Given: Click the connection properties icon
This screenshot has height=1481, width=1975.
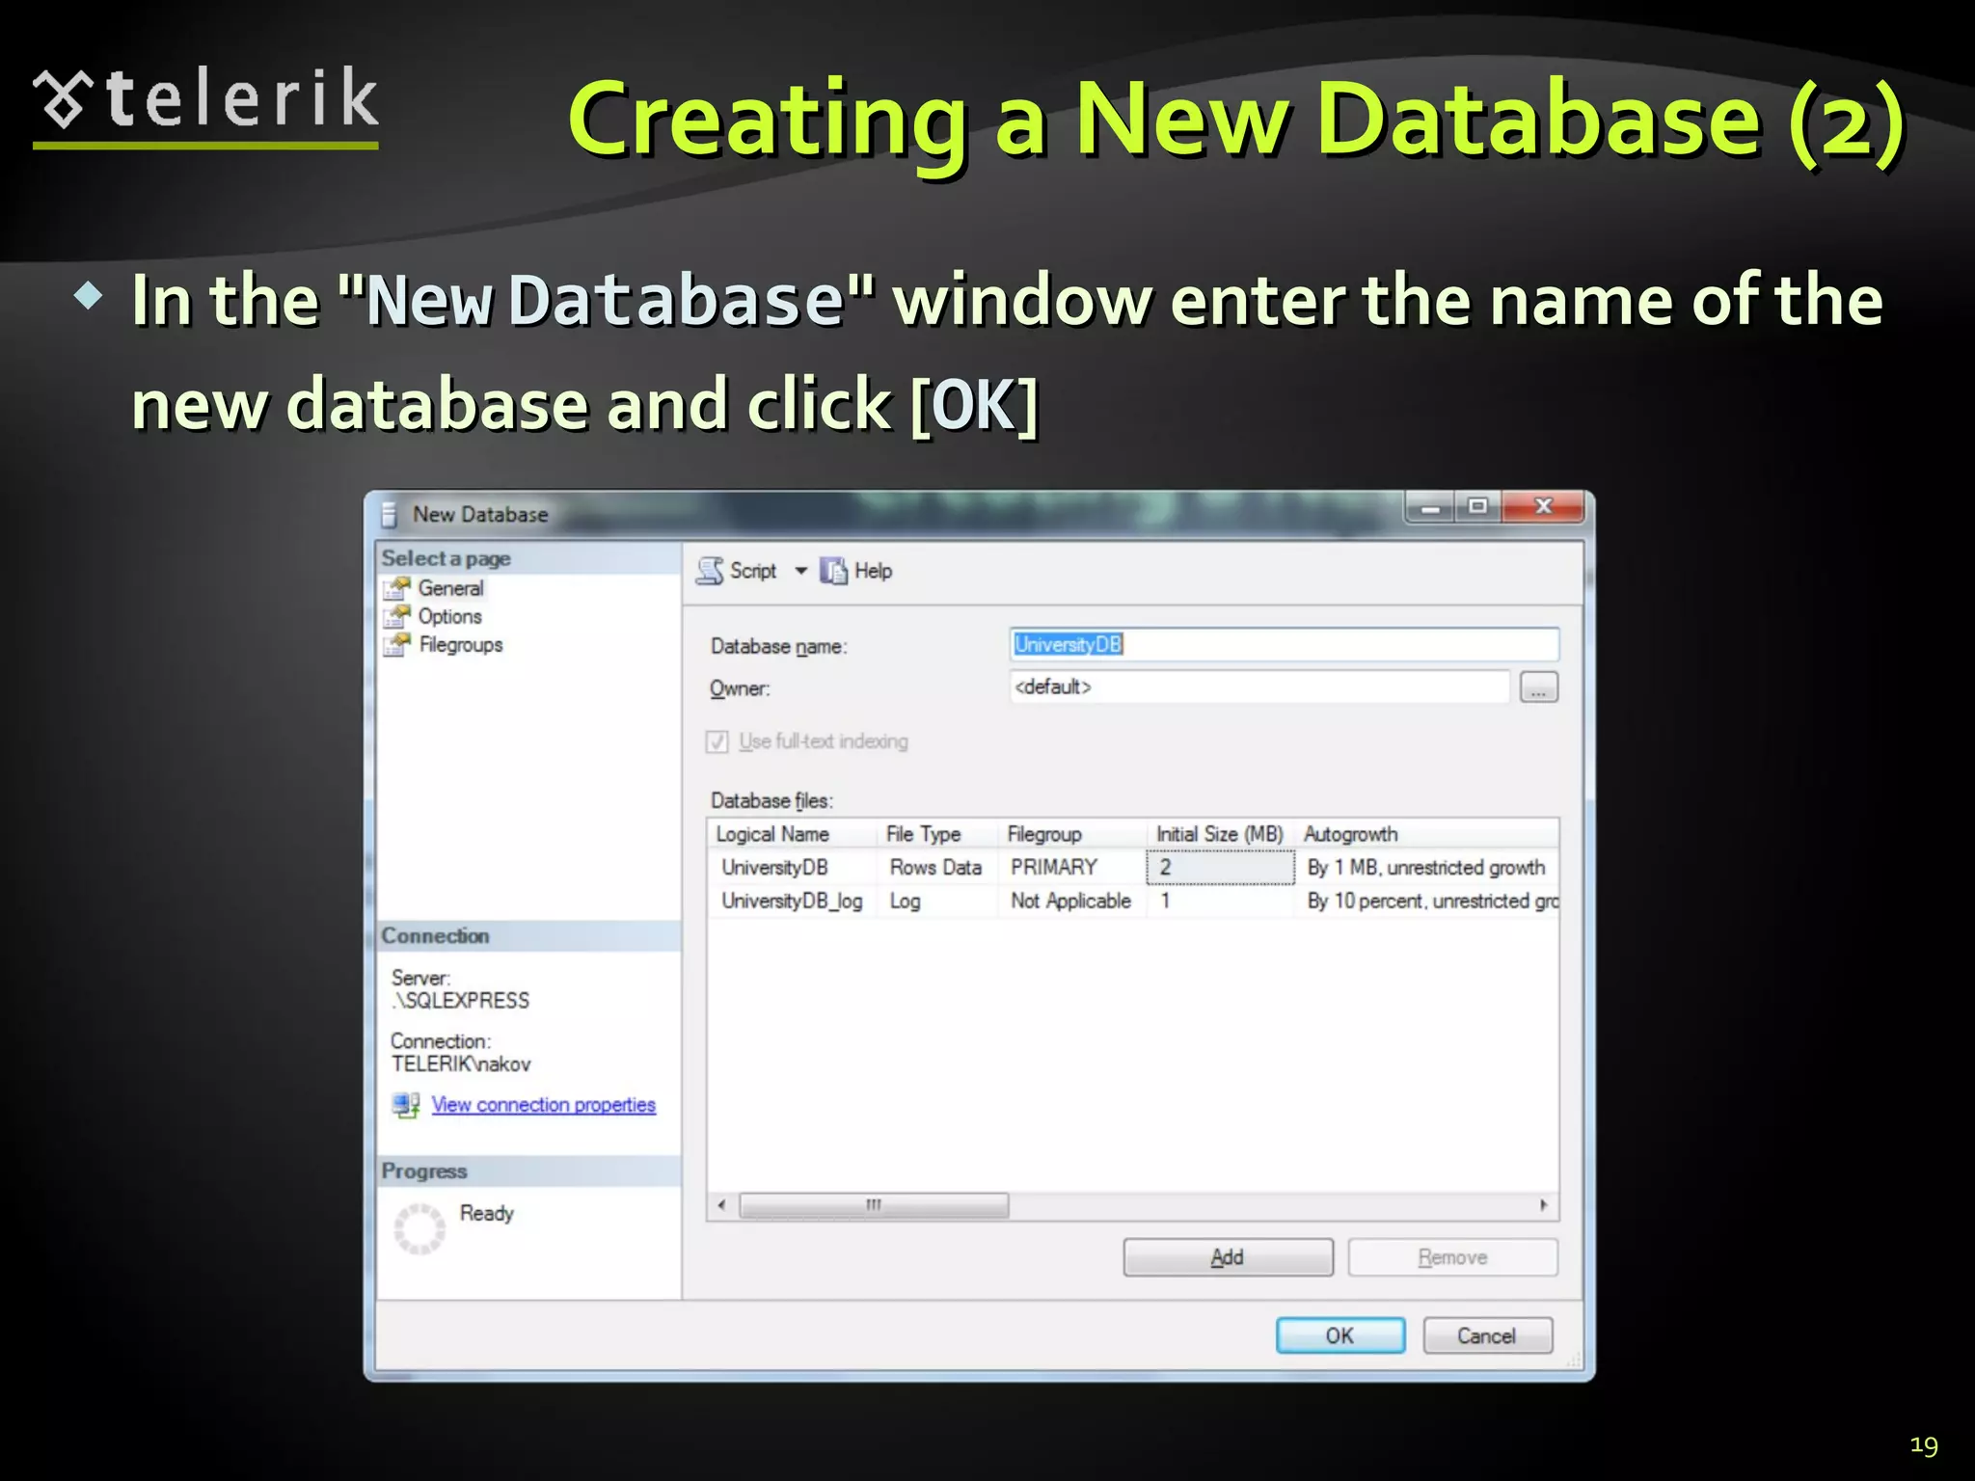Looking at the screenshot, I should pyautogui.click(x=406, y=1105).
